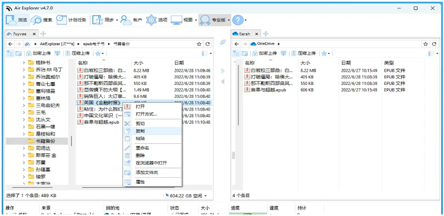Click 加密上传 encrypted upload in the left pane
444x216 pixels.
pos(38,53)
